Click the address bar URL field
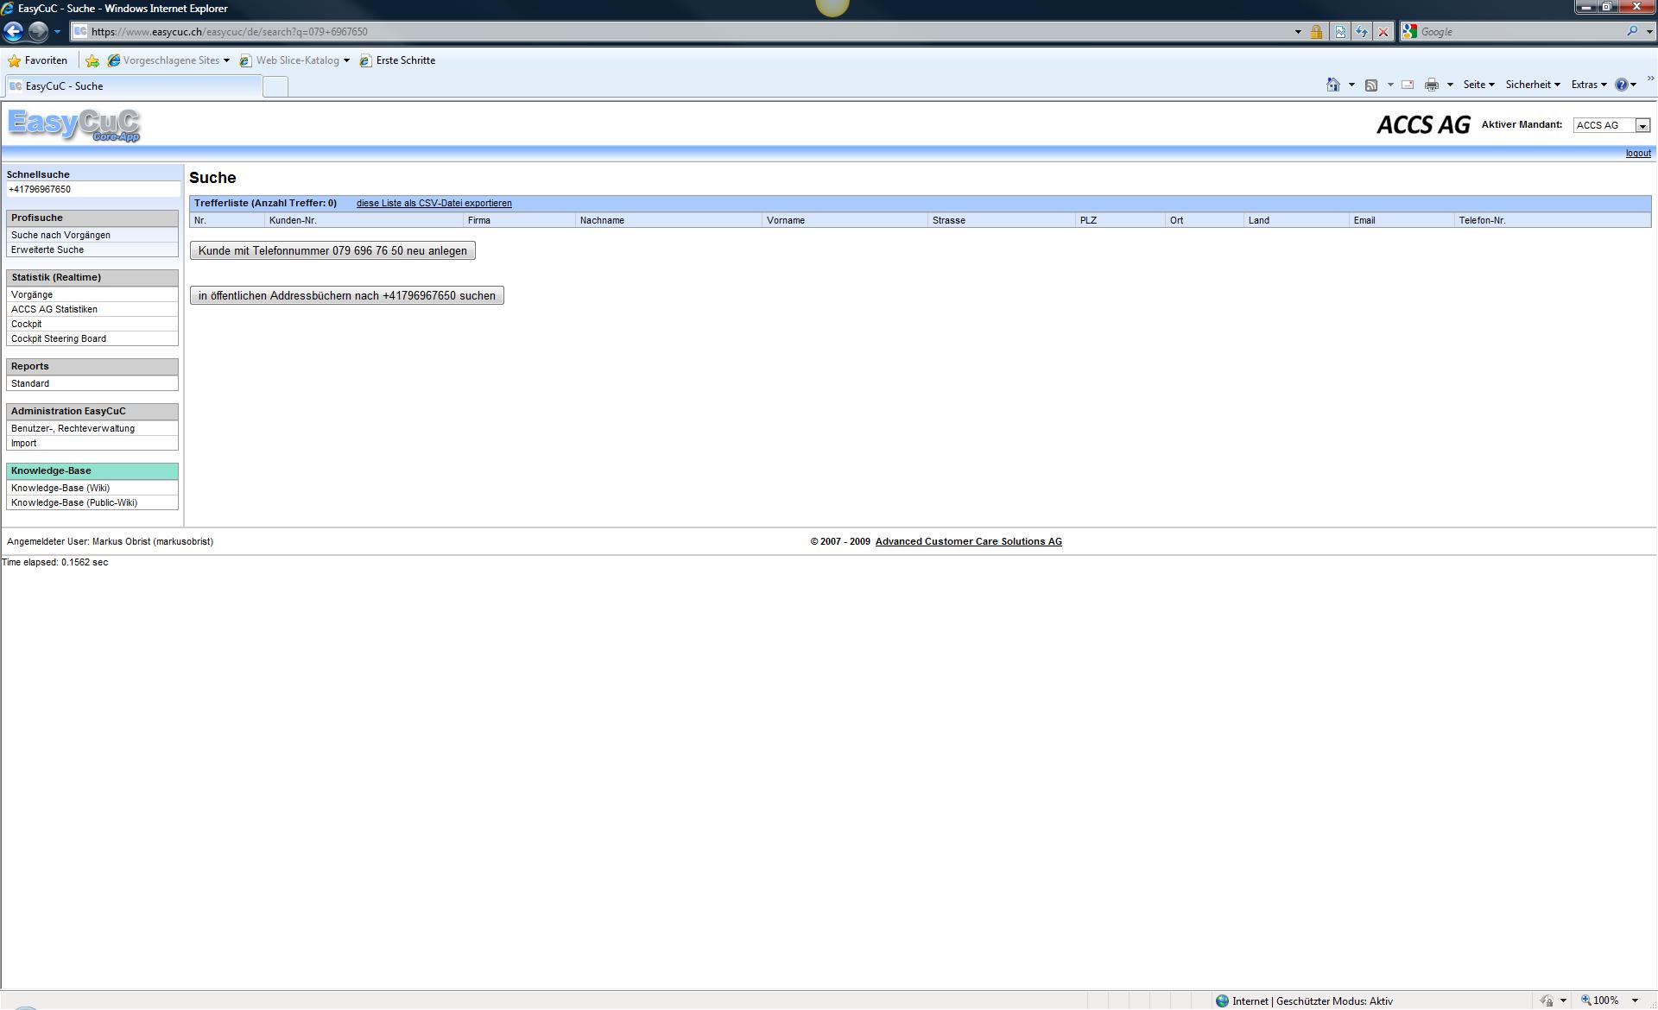The image size is (1658, 1010). pyautogui.click(x=682, y=32)
